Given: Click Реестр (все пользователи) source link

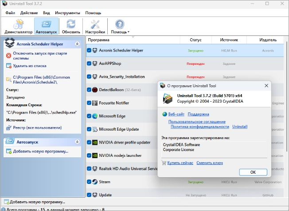Looking at the screenshot, I should pyautogui.click(x=37, y=127).
